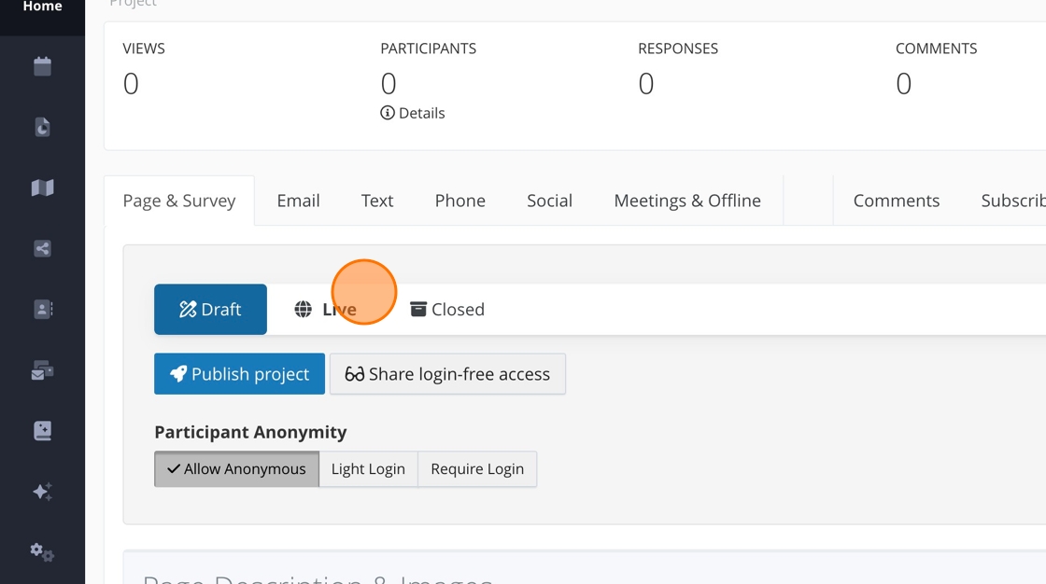
Task: Switch to the Email tab
Action: [x=298, y=201]
